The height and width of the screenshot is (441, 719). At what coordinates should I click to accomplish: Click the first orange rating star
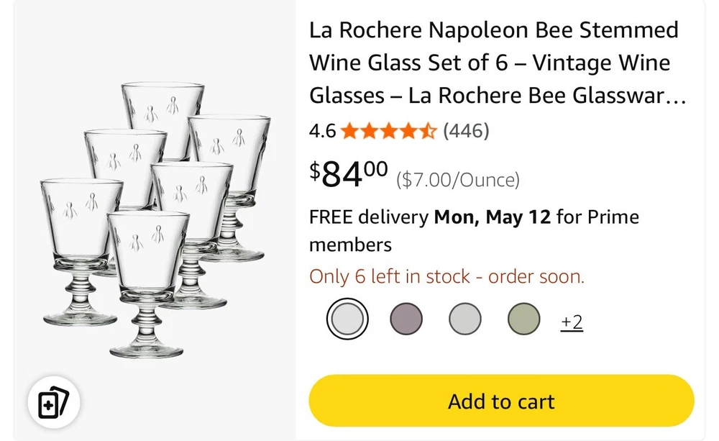[x=349, y=131]
